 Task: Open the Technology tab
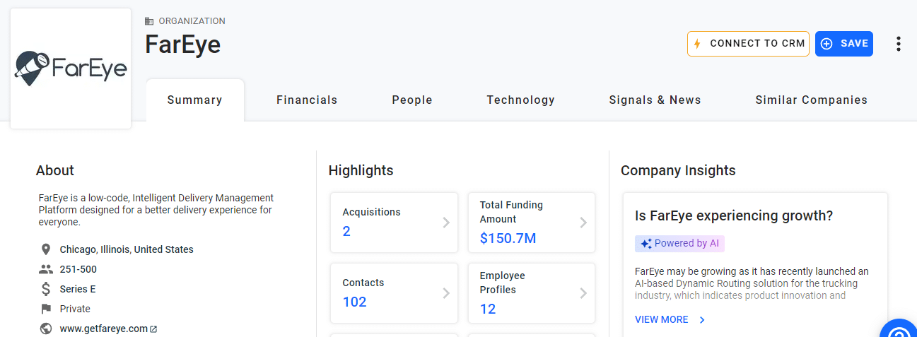pos(520,100)
